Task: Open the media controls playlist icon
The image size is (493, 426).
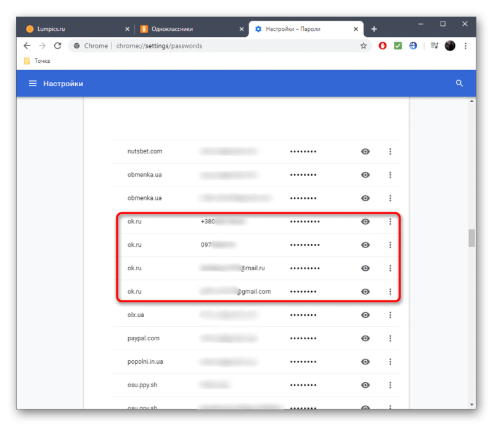Action: 434,46
